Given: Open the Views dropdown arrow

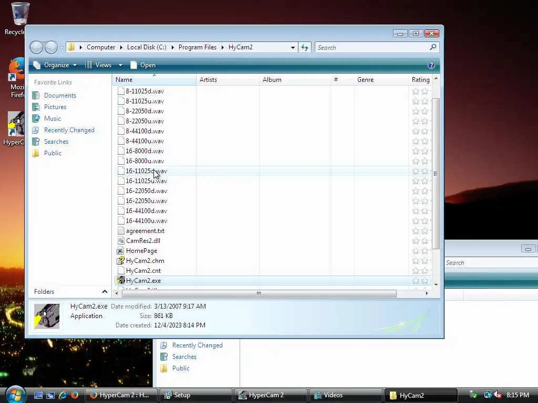Looking at the screenshot, I should tap(120, 65).
